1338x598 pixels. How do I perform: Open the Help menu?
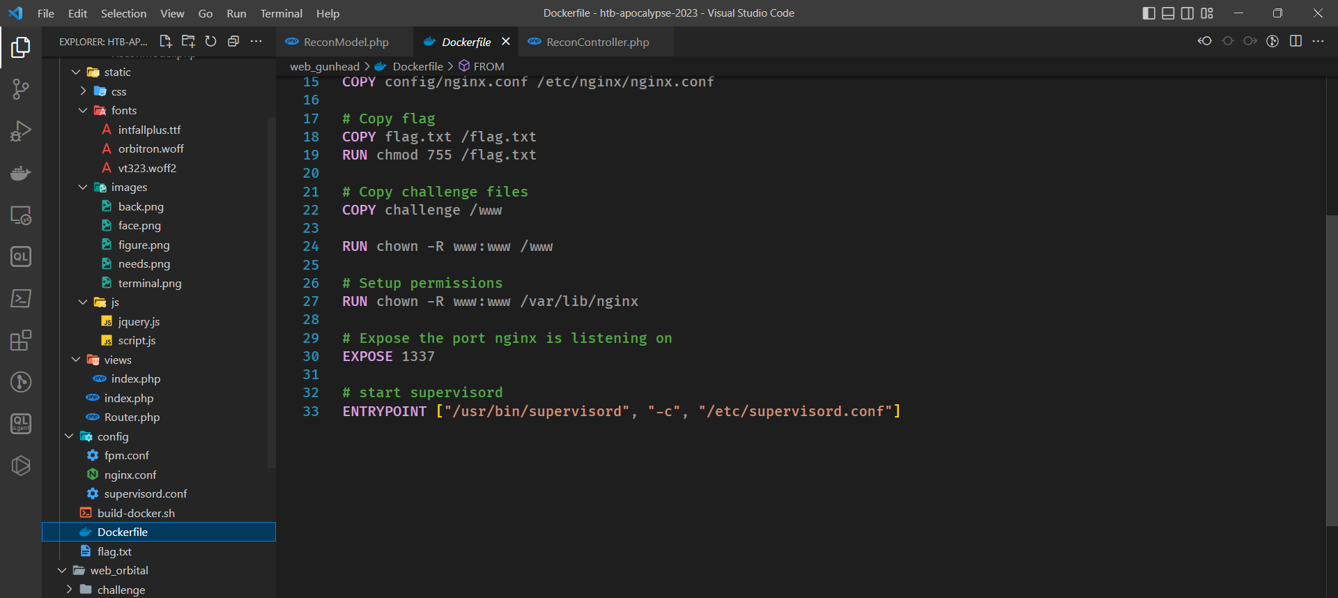(x=328, y=13)
